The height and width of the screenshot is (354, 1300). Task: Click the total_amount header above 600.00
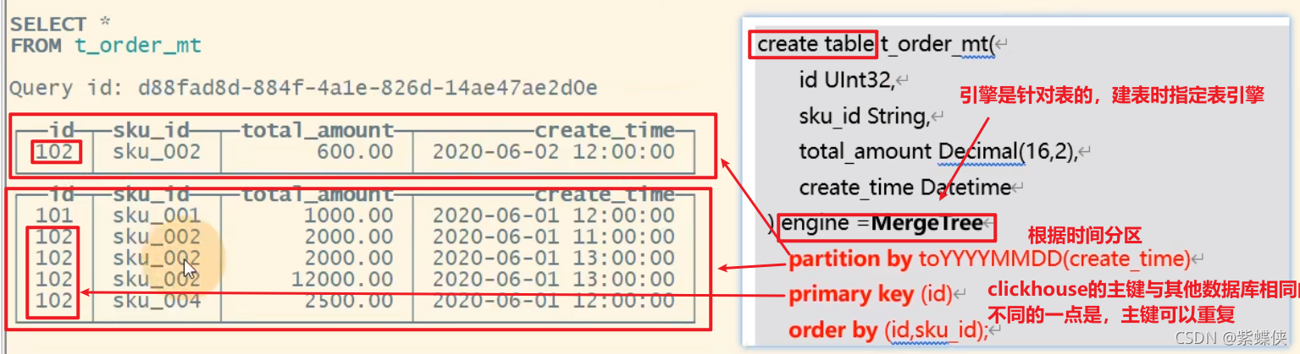coord(318,131)
